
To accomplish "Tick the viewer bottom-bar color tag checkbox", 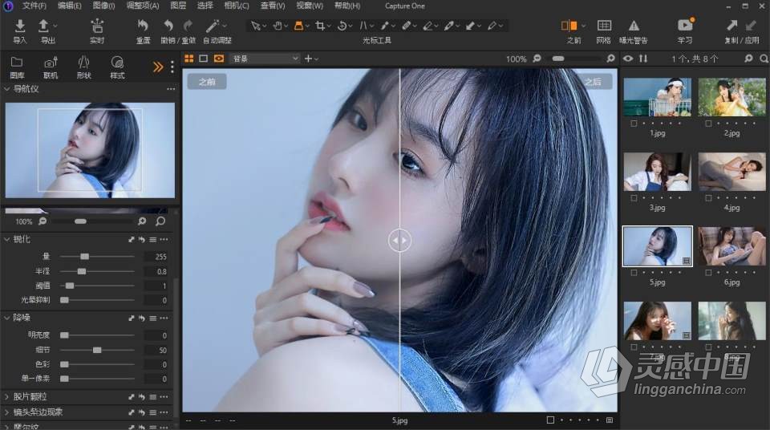I will (x=550, y=420).
